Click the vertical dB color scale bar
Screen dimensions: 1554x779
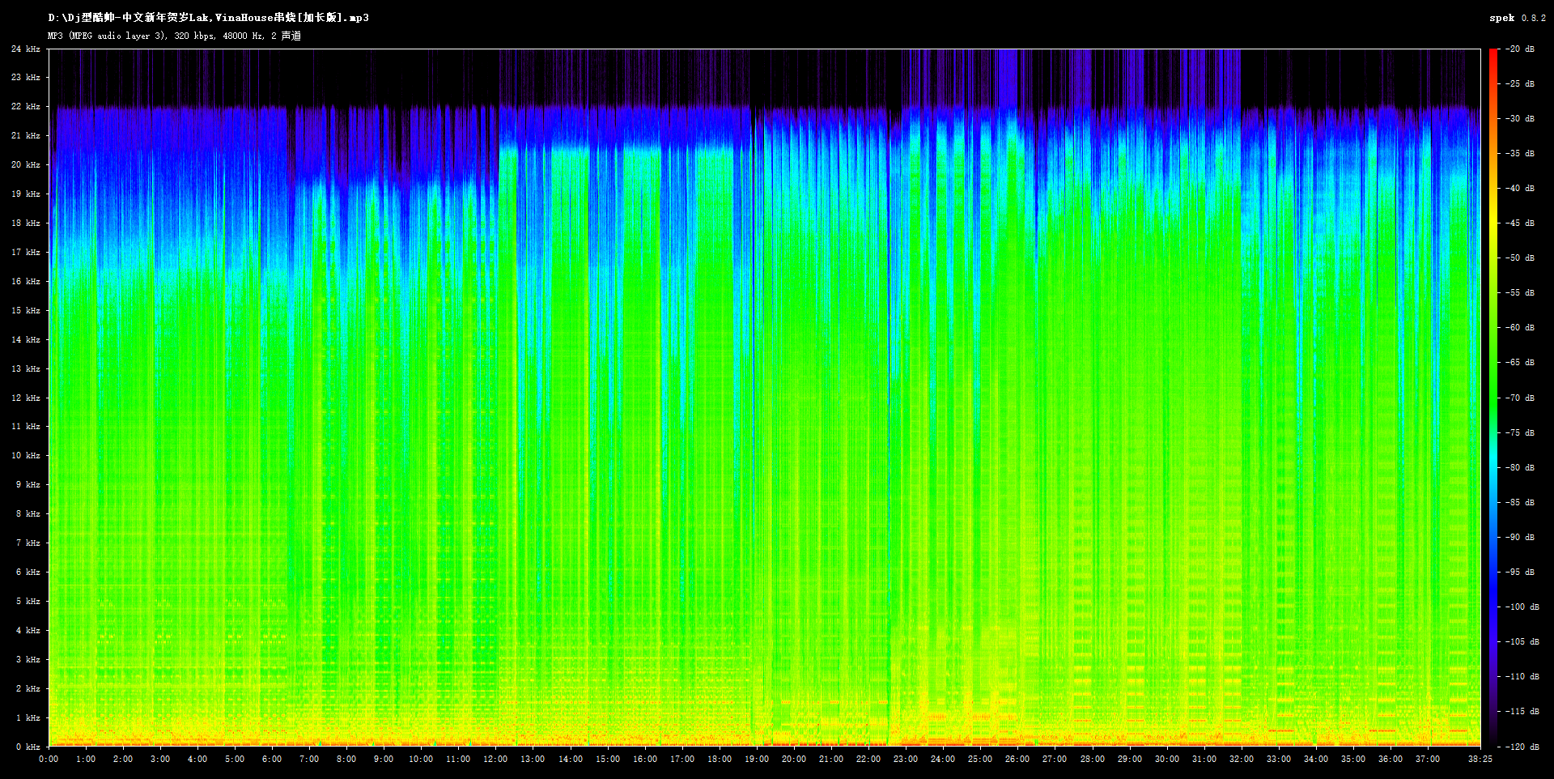(x=1493, y=397)
